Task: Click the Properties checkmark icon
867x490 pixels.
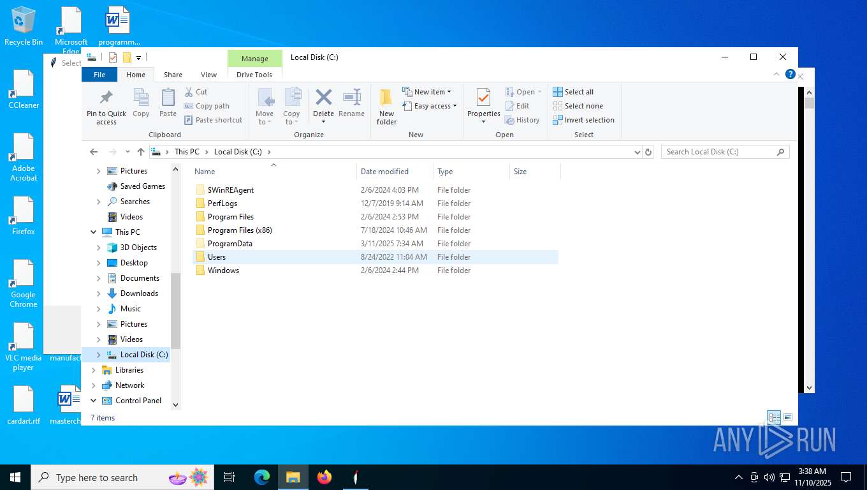Action: coord(483,97)
